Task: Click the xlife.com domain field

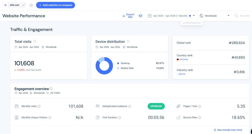Action: coord(14,5)
